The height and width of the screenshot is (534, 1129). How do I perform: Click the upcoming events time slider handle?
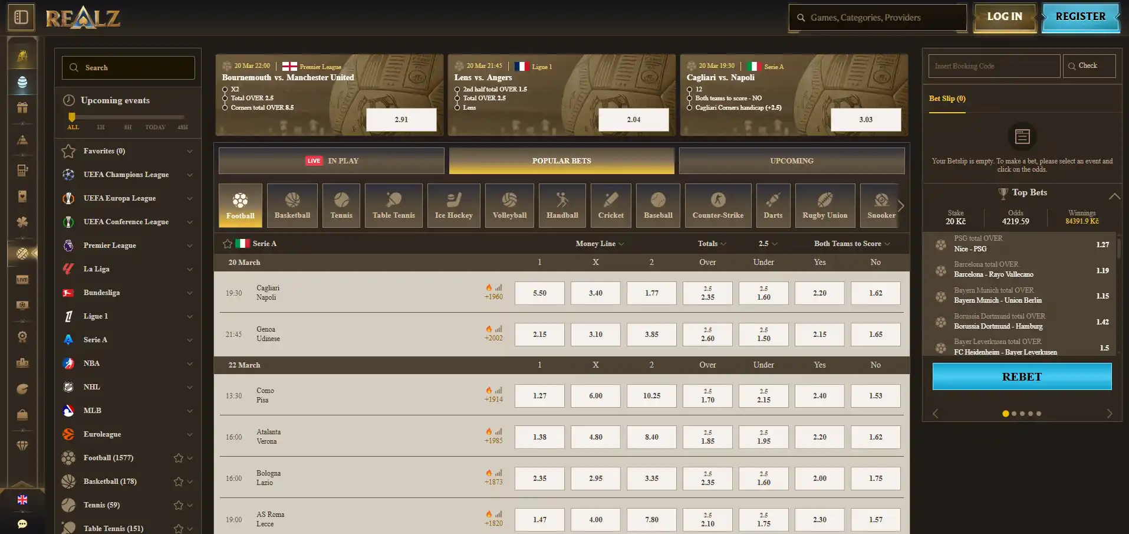pos(72,117)
